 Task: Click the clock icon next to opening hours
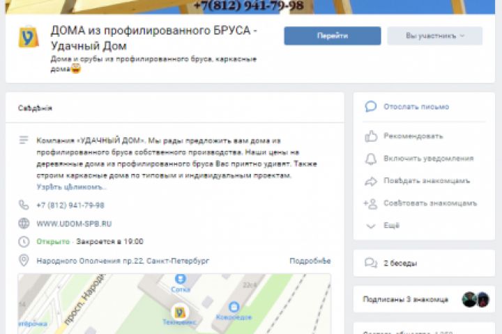click(x=24, y=241)
